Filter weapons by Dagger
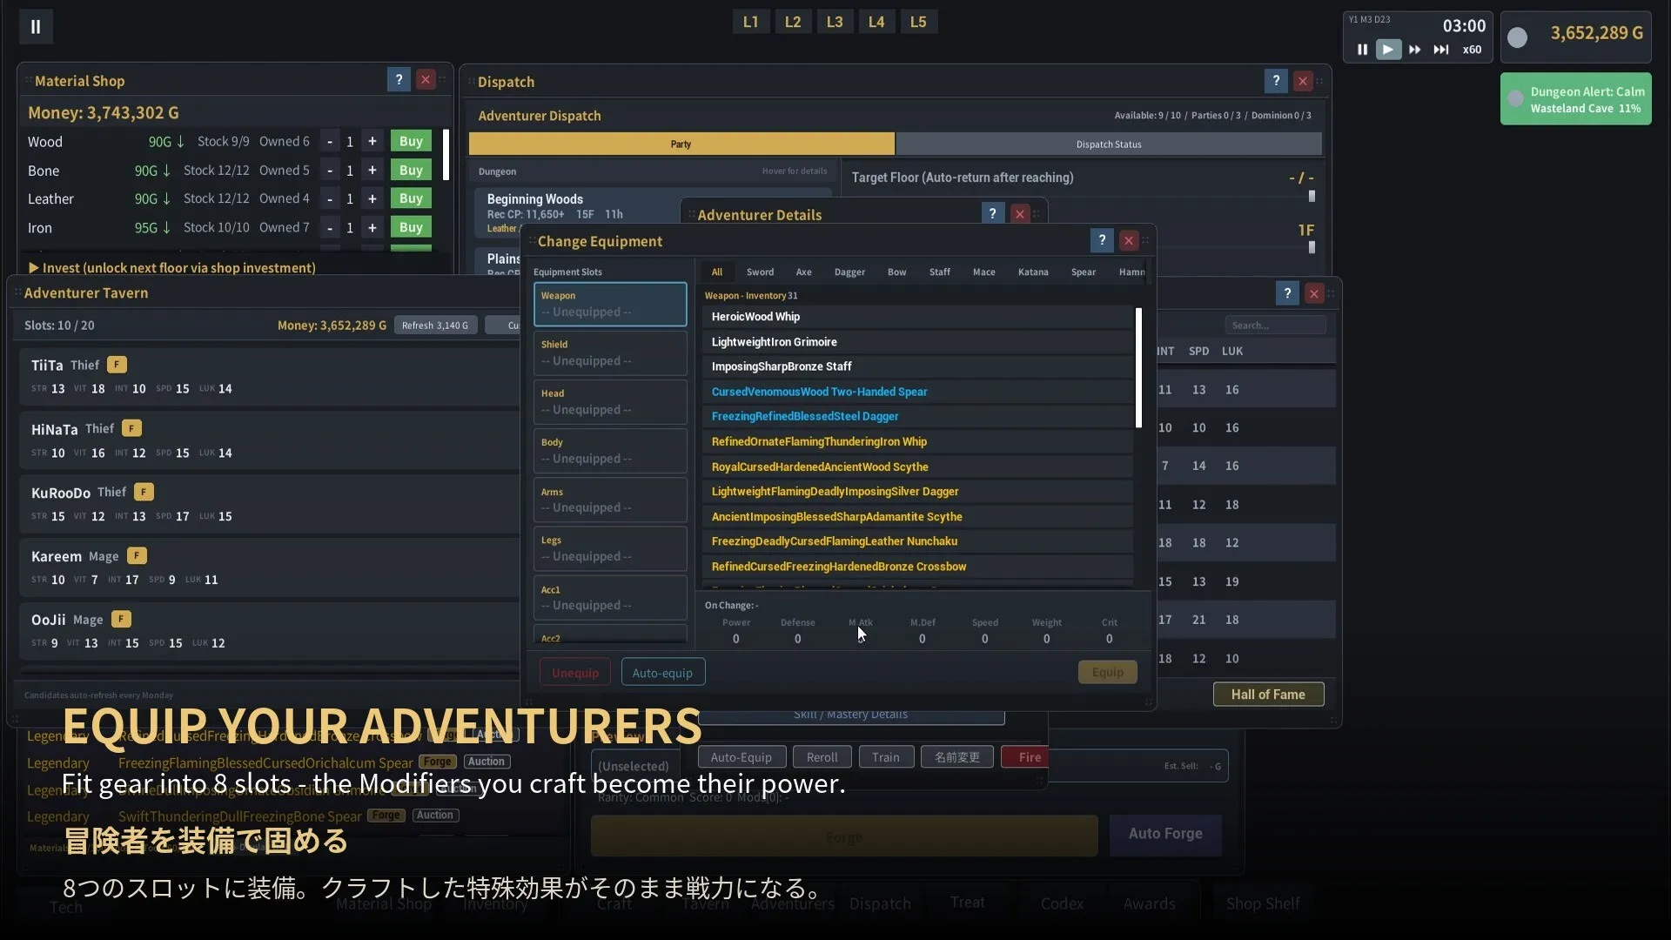The width and height of the screenshot is (1671, 940). coord(849,272)
